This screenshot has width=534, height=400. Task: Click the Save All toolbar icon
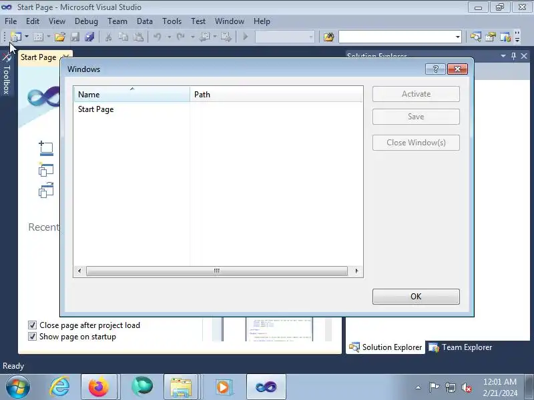point(89,37)
